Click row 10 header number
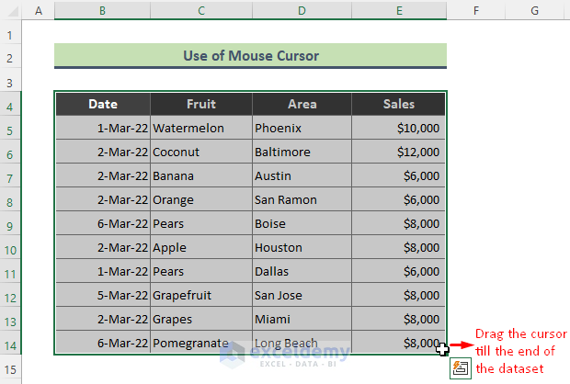The width and height of the screenshot is (570, 384). coord(11,248)
